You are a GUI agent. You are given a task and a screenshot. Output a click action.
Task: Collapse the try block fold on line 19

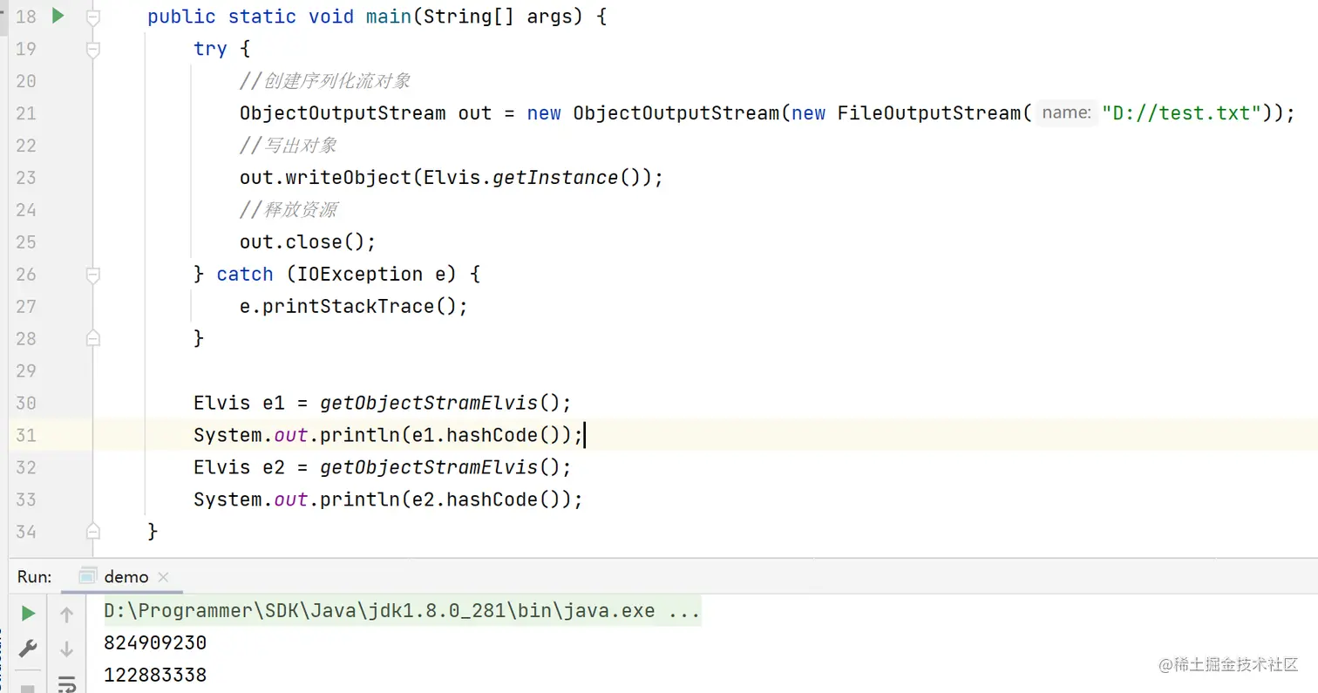93,50
